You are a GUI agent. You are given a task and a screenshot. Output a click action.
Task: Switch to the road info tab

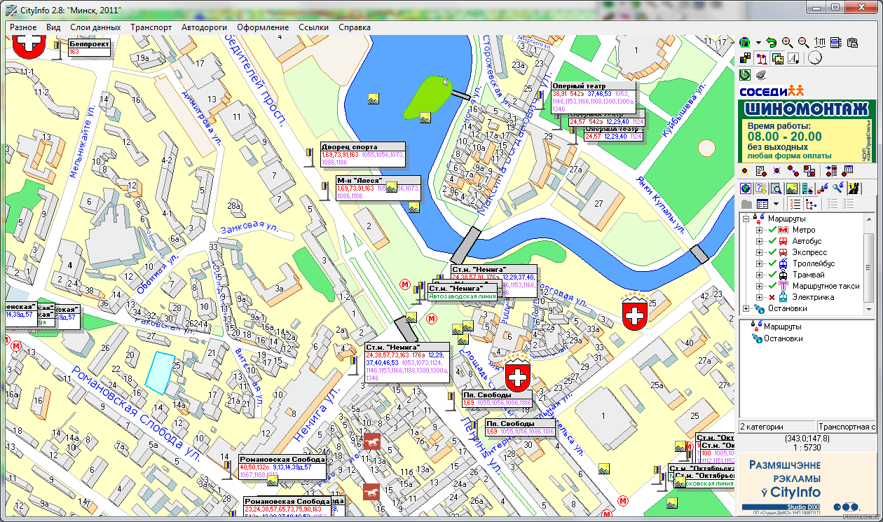(854, 188)
